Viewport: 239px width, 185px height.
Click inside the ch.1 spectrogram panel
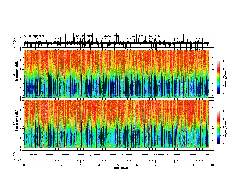[x=116, y=74]
